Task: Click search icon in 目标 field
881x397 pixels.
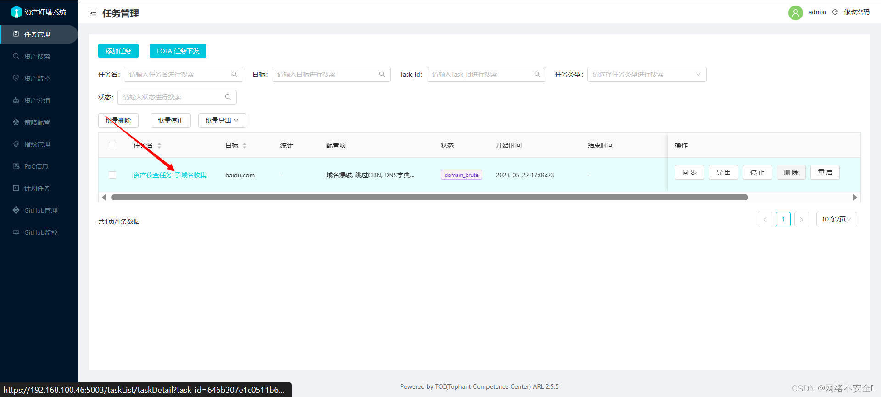Action: tap(382, 74)
